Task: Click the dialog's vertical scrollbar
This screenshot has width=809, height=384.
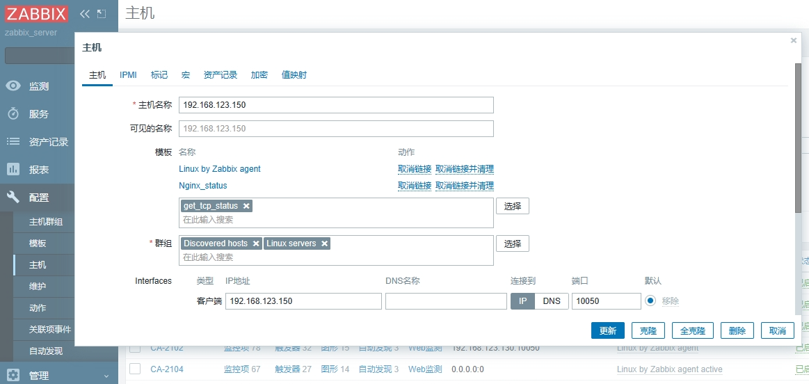Action: coord(798,139)
